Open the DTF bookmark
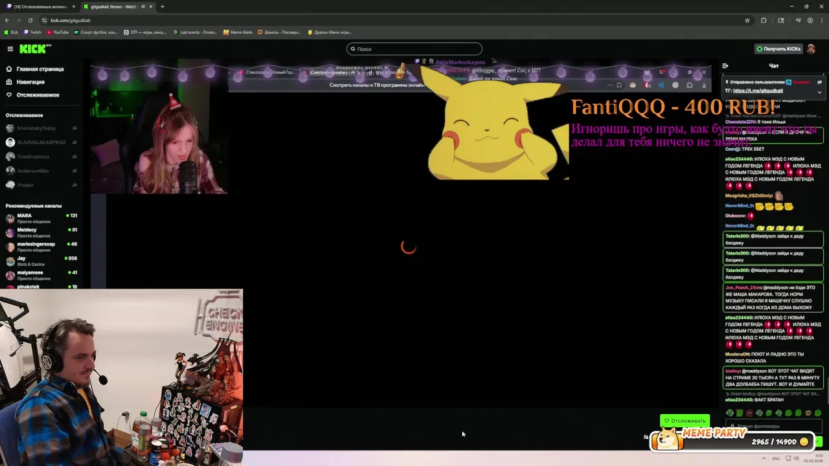This screenshot has width=829, height=466. [145, 32]
